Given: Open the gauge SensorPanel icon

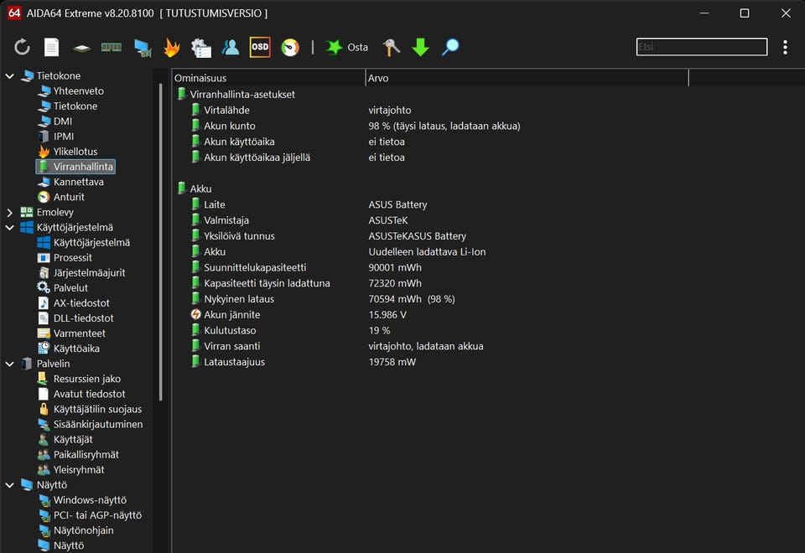Looking at the screenshot, I should coord(290,48).
